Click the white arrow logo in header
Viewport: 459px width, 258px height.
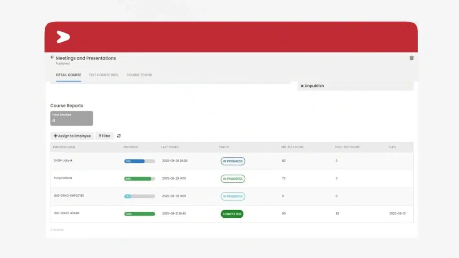63,37
